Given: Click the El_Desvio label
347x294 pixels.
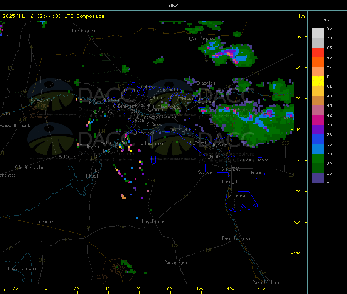Looking at the screenshot, I should tap(90, 146).
